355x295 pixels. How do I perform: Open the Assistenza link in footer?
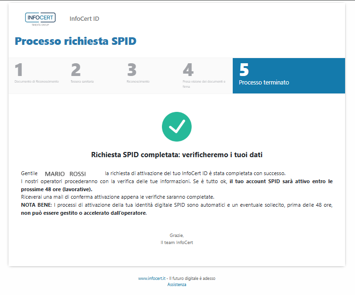pyautogui.click(x=177, y=285)
